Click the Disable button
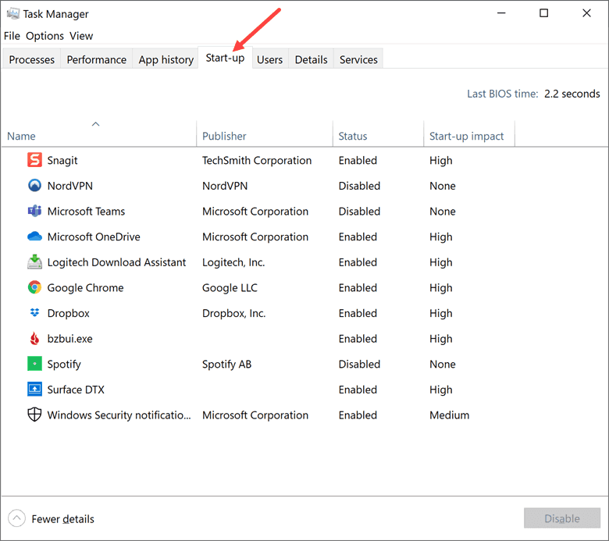Viewport: 609px width, 541px height. tap(562, 518)
